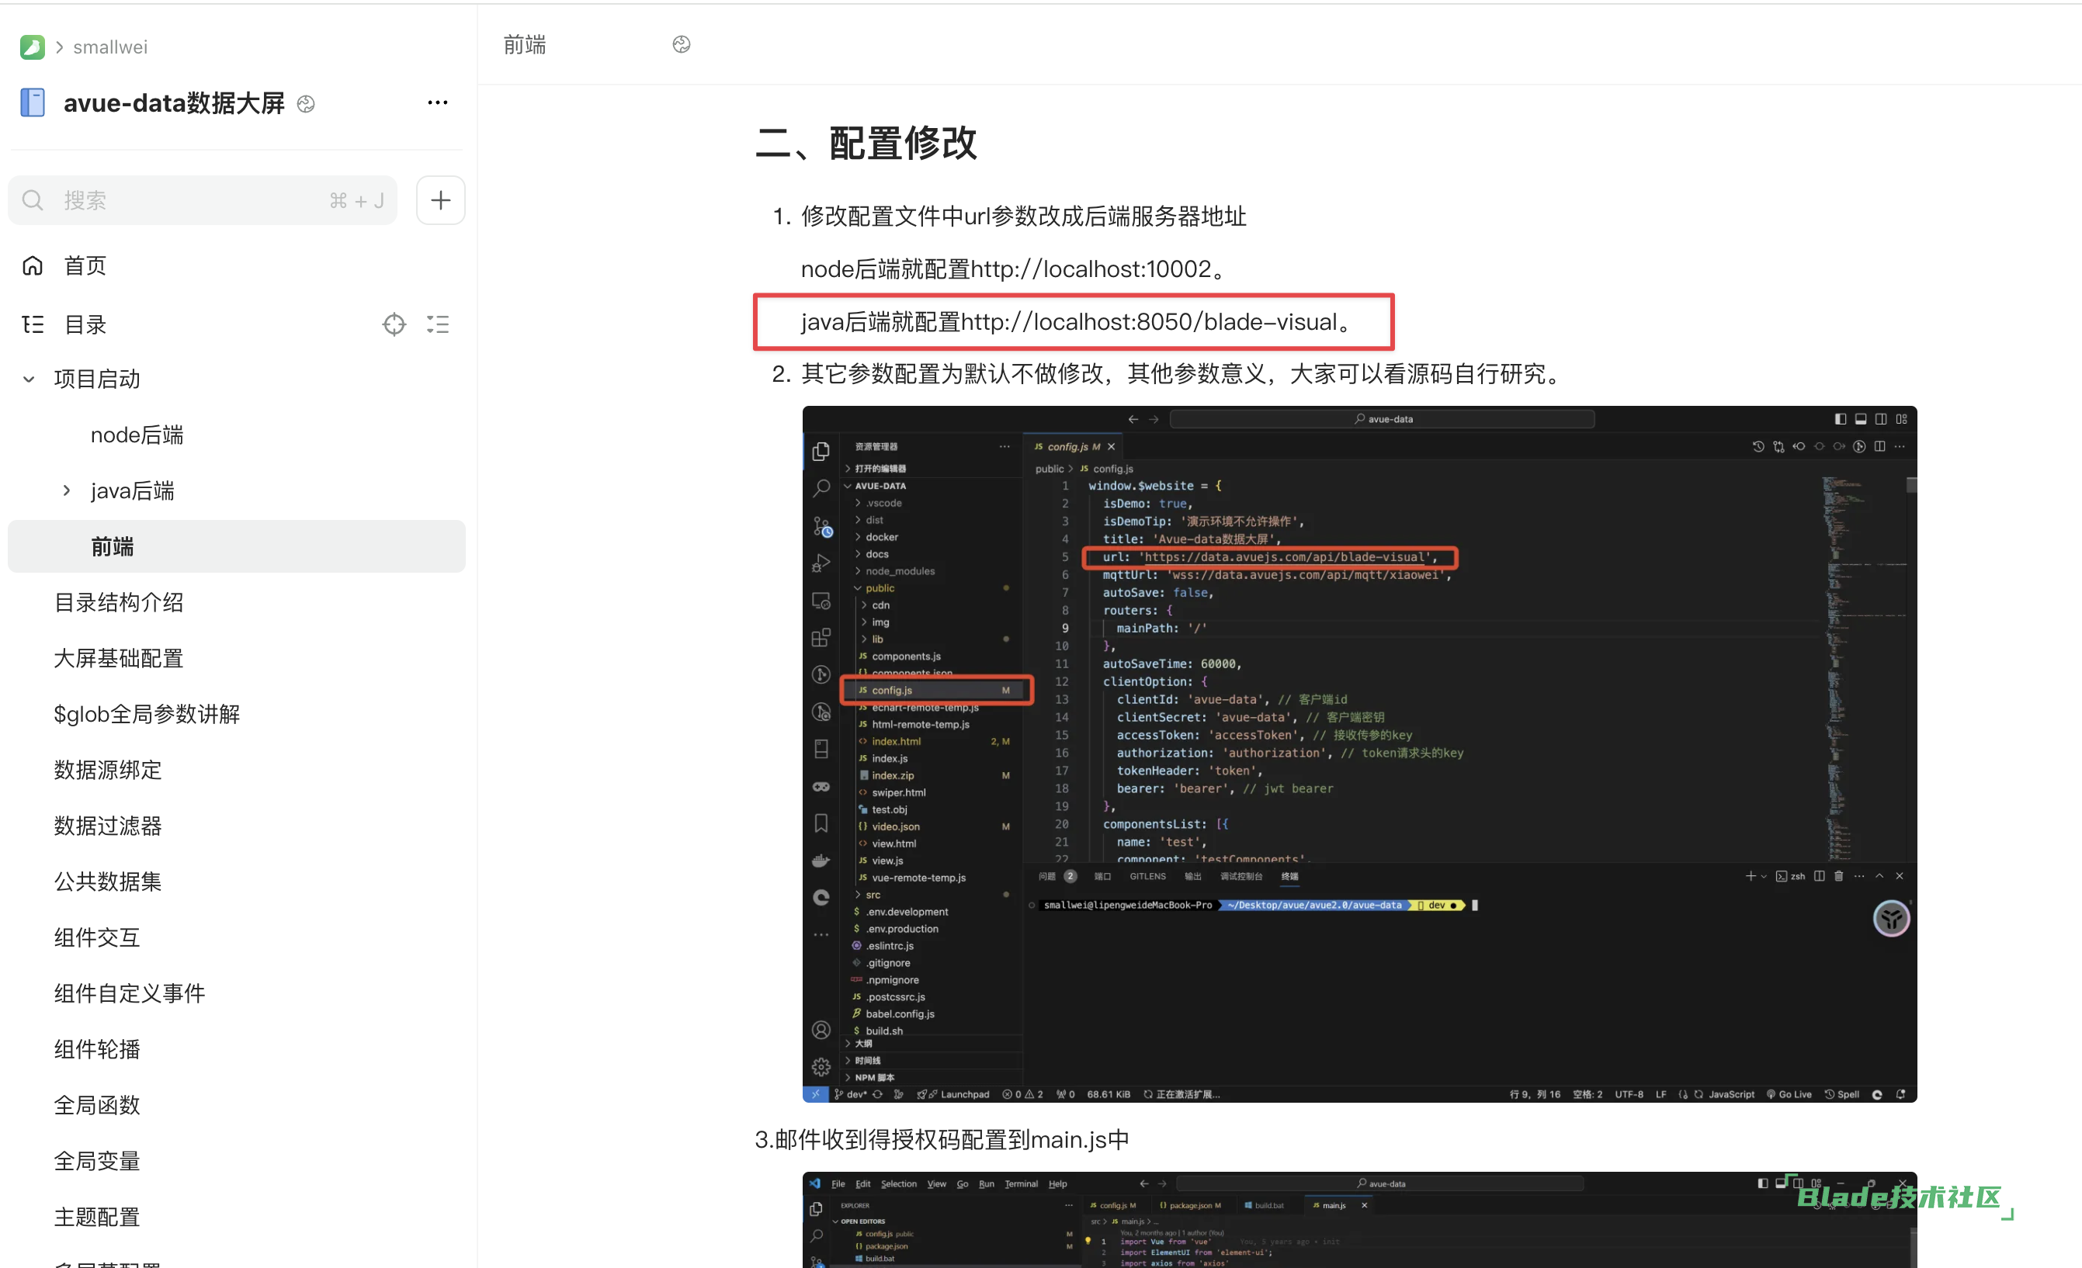Click the source control icon in VS Code screenshot

(x=821, y=526)
